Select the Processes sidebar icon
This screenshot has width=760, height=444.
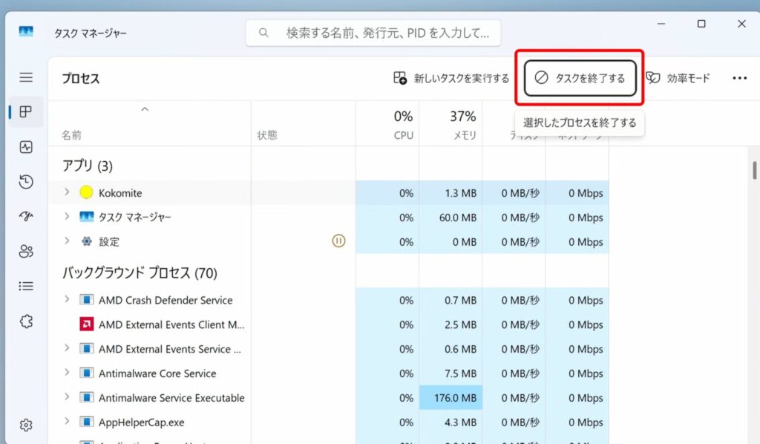pyautogui.click(x=26, y=112)
